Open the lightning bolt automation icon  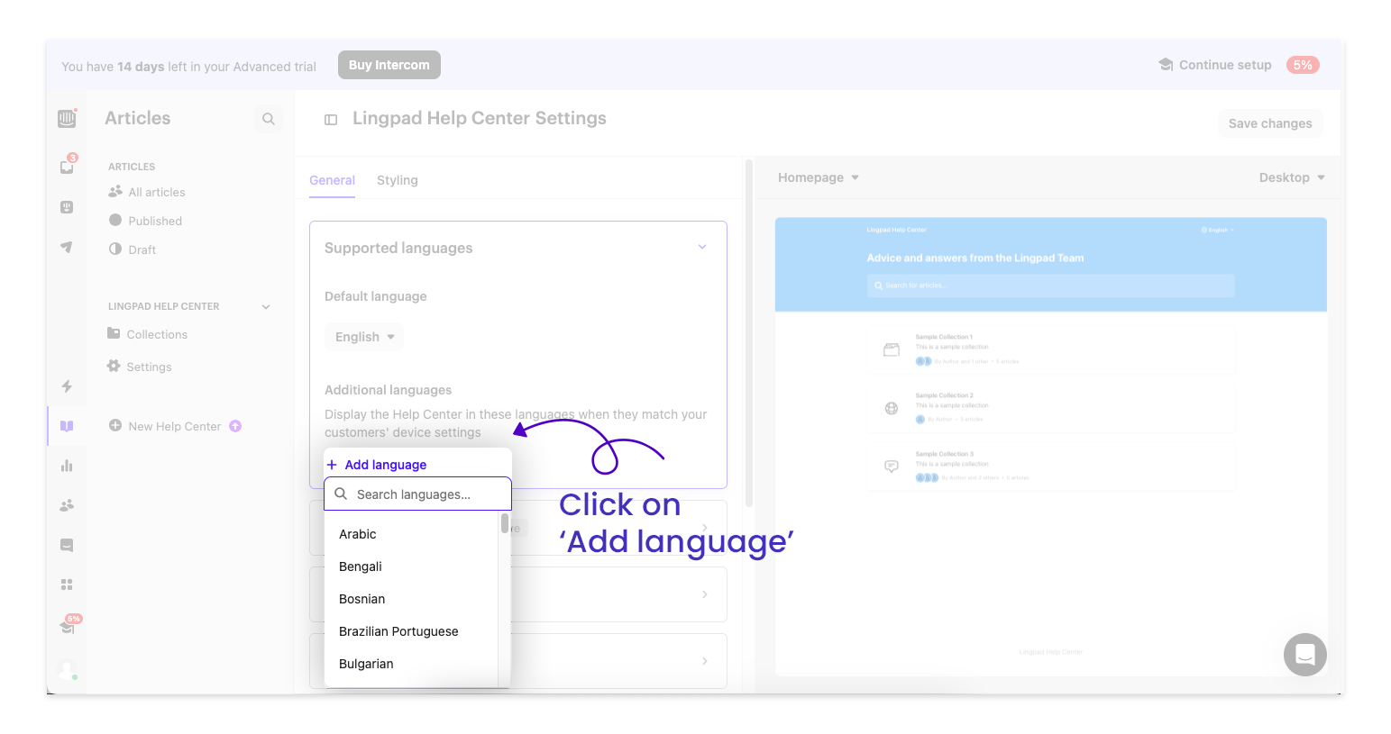pyautogui.click(x=67, y=386)
